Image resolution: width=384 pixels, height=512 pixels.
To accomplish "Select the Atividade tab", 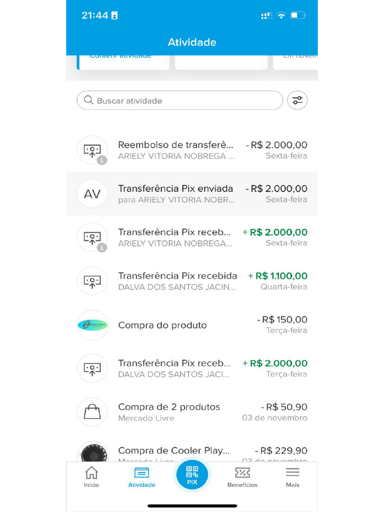I will pos(141,477).
